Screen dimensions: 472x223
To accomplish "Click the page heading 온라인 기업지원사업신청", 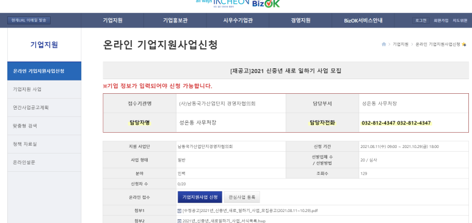I will point(160,44).
